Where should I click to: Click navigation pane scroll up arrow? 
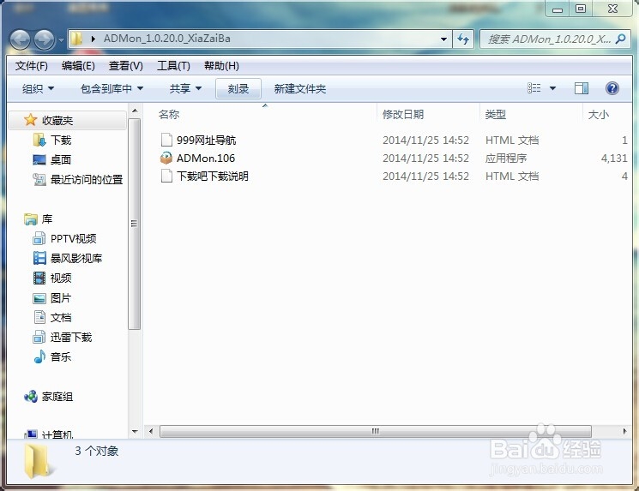coord(135,111)
